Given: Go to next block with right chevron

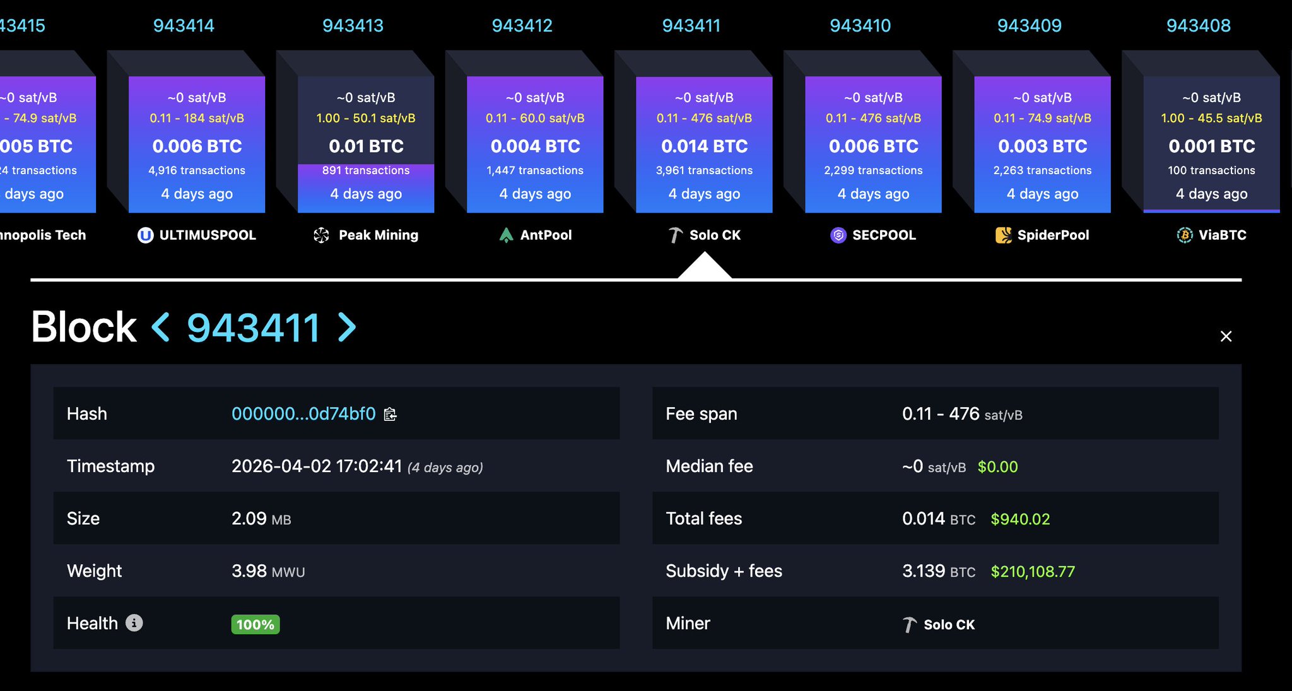Looking at the screenshot, I should point(346,327).
